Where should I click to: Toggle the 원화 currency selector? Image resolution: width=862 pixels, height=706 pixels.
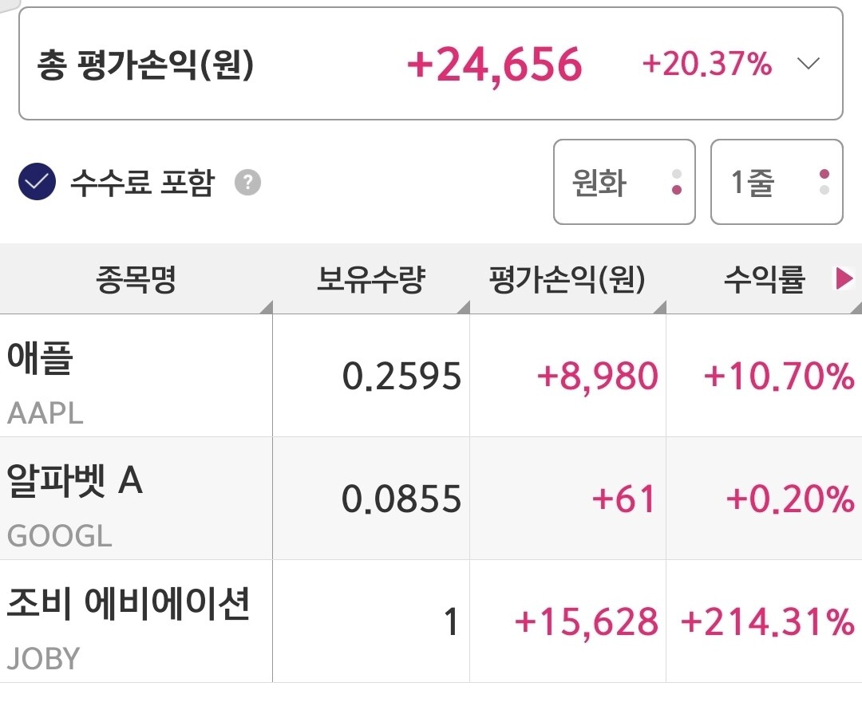624,182
